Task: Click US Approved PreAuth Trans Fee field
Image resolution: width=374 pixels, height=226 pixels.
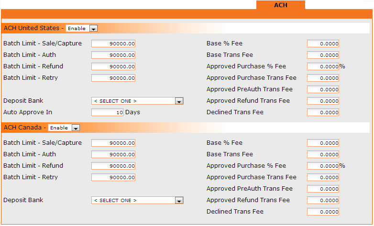Action: click(323, 90)
